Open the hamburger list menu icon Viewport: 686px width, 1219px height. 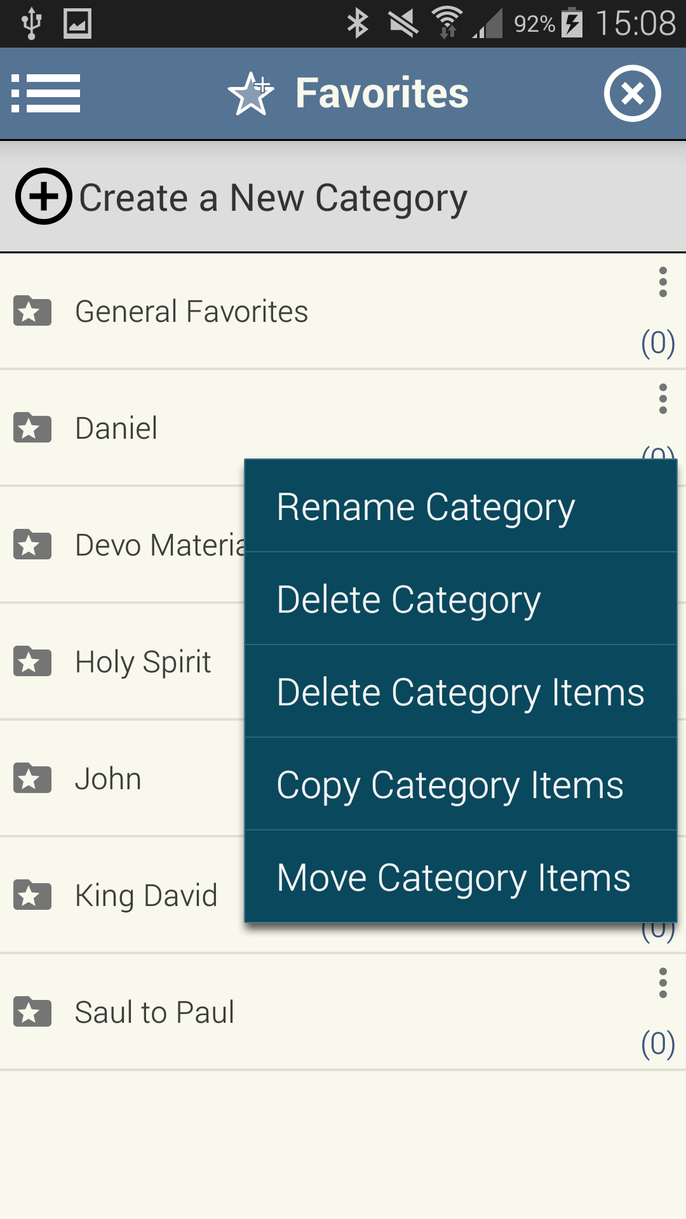(x=46, y=93)
